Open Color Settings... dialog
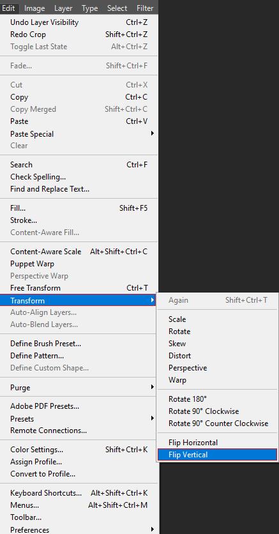Image resolution: width=279 pixels, height=534 pixels. click(79, 450)
